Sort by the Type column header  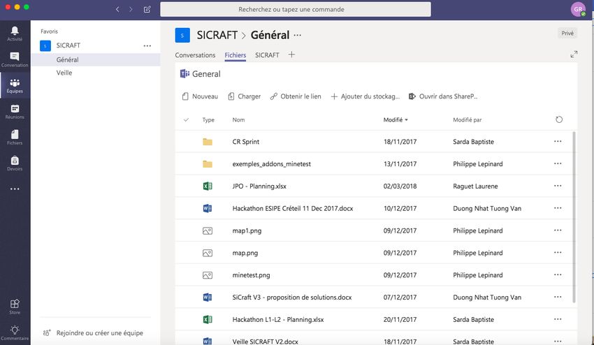coord(208,119)
